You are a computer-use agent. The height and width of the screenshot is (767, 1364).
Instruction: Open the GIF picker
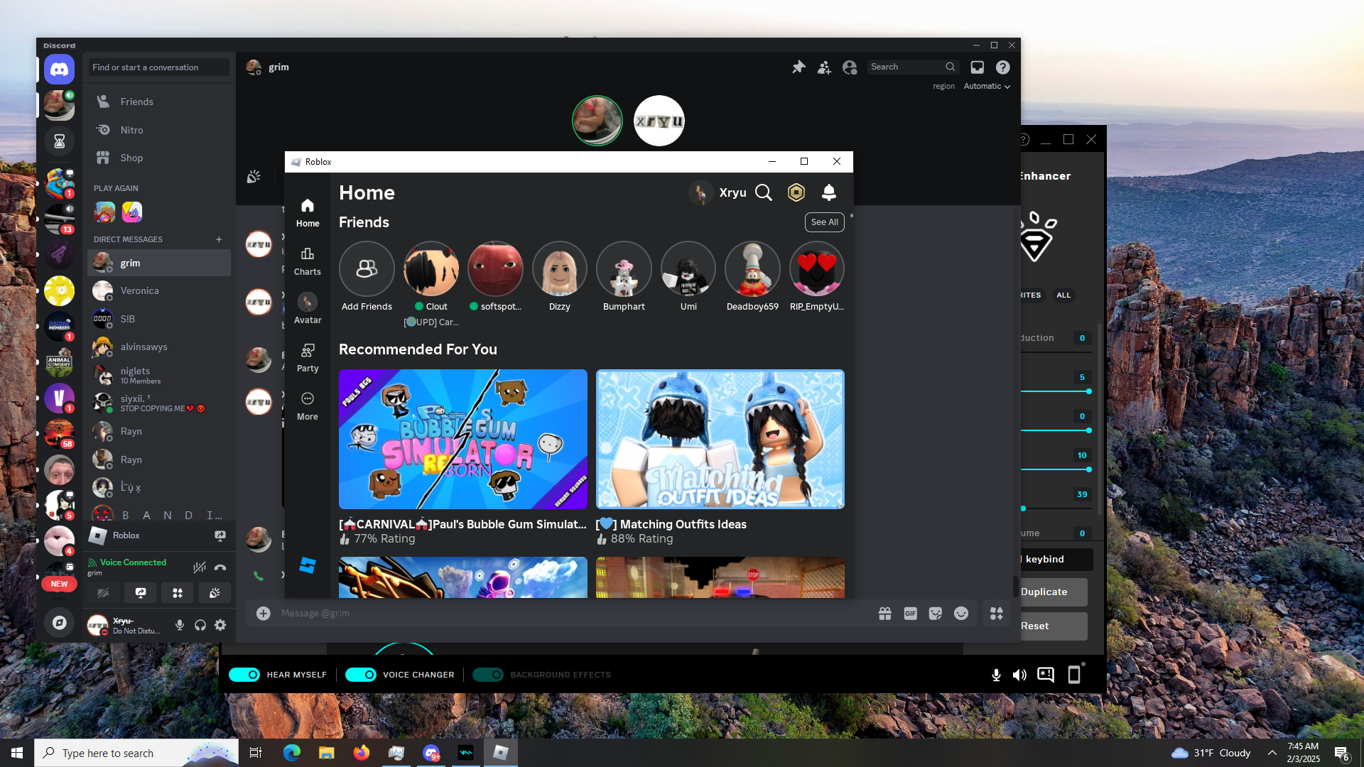click(910, 614)
